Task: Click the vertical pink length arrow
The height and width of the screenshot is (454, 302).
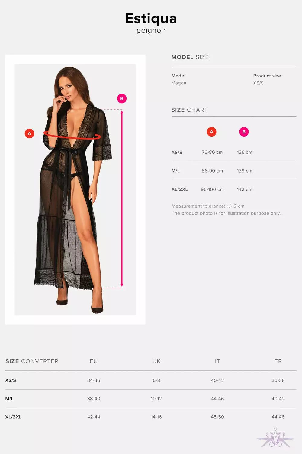Action: point(122,198)
